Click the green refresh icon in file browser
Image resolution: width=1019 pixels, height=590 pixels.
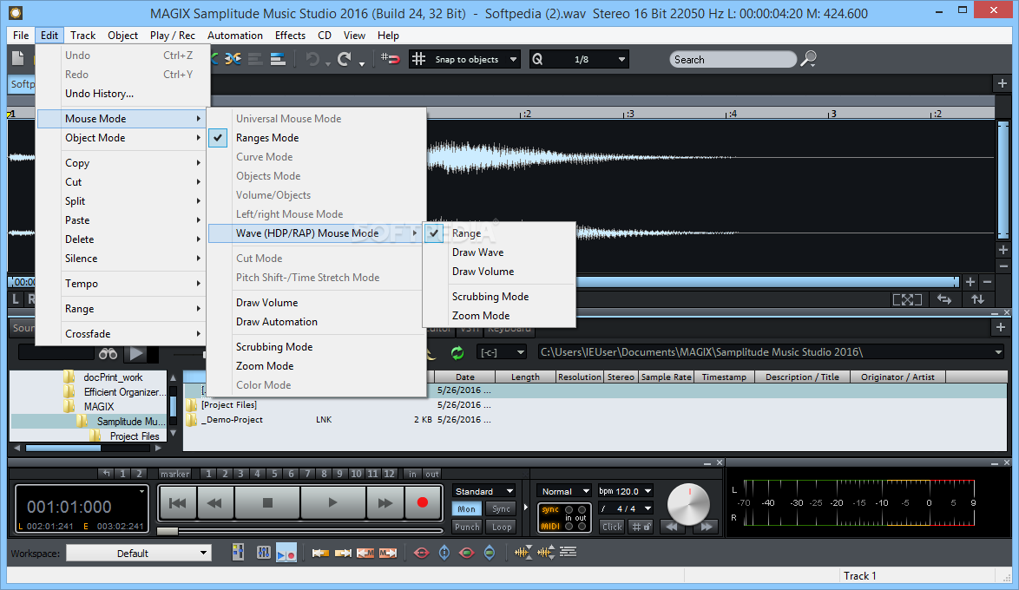point(457,353)
